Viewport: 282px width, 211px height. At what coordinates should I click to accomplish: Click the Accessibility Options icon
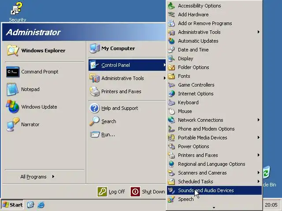[x=171, y=6]
